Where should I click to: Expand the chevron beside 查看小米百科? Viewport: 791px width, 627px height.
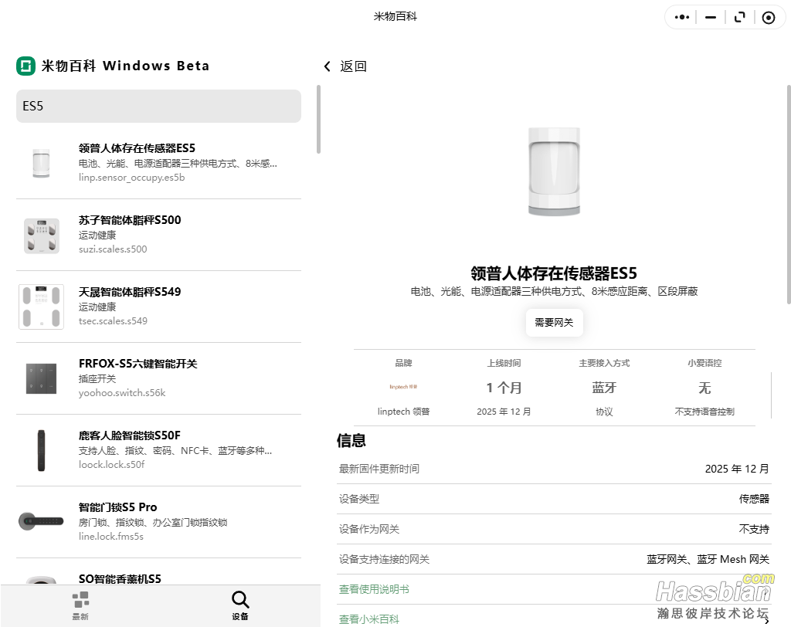click(766, 619)
